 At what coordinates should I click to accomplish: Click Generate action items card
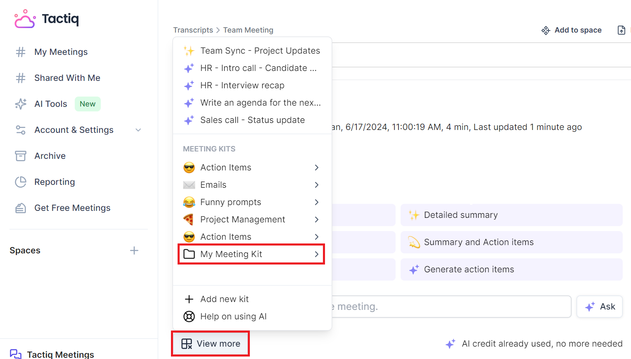coord(512,269)
